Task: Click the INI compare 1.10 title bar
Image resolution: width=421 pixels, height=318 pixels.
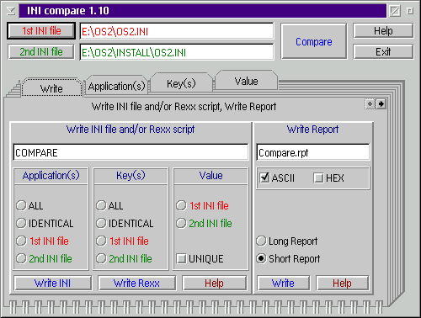Action: click(x=203, y=11)
